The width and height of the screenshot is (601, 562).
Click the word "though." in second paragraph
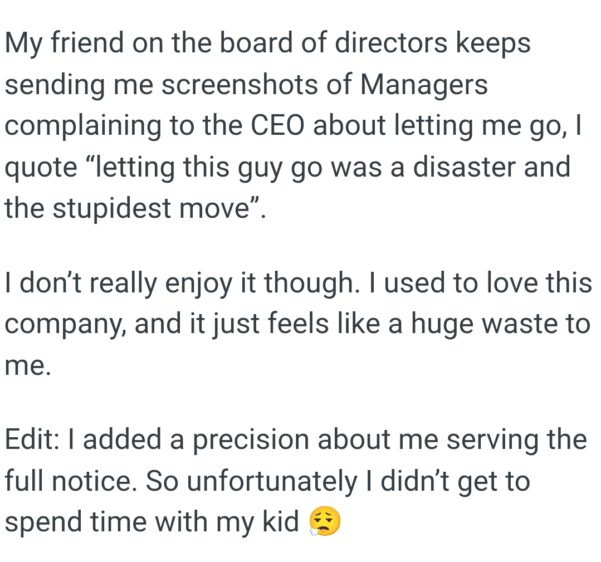tap(308, 283)
